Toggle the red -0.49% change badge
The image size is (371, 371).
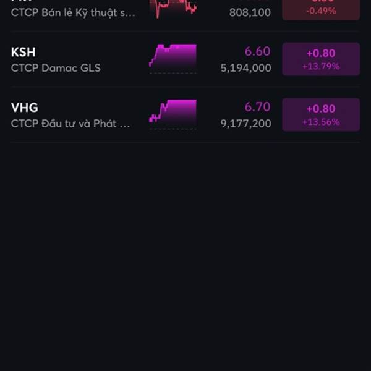321,9
